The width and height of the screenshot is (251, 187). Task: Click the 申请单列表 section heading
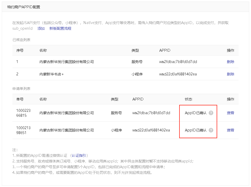(21, 89)
